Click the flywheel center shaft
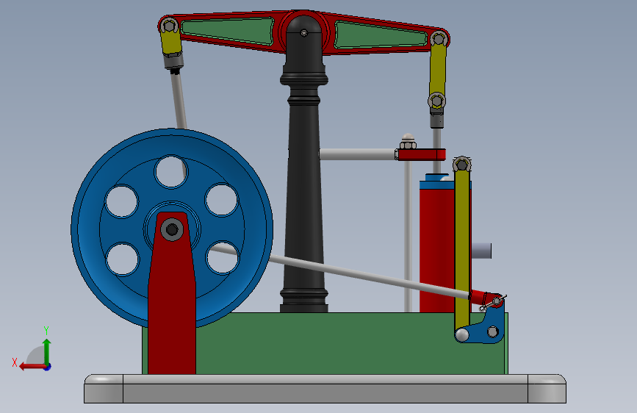637x413 pixels. (172, 230)
